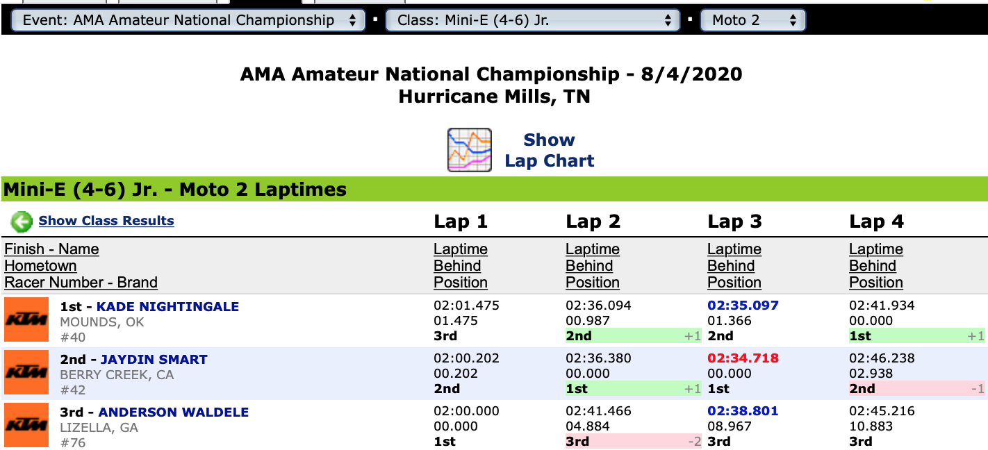Open the Show Lap Chart link
988x450 pixels.
[x=549, y=150]
